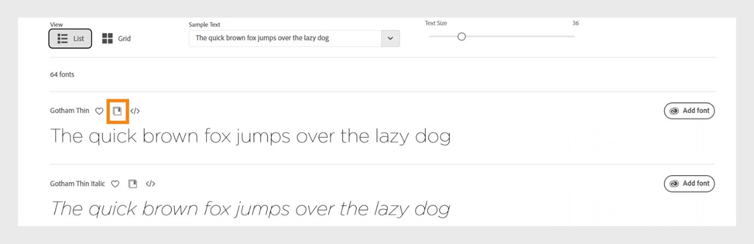Open embed code icon for Gotham Thin
Image resolution: width=754 pixels, height=244 pixels.
[135, 111]
